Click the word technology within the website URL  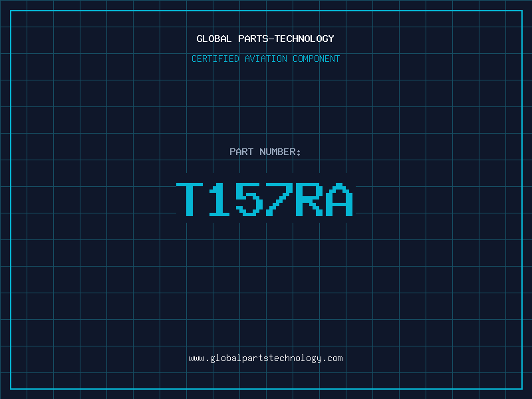click(x=294, y=358)
